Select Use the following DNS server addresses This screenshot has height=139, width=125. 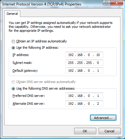click(13, 89)
